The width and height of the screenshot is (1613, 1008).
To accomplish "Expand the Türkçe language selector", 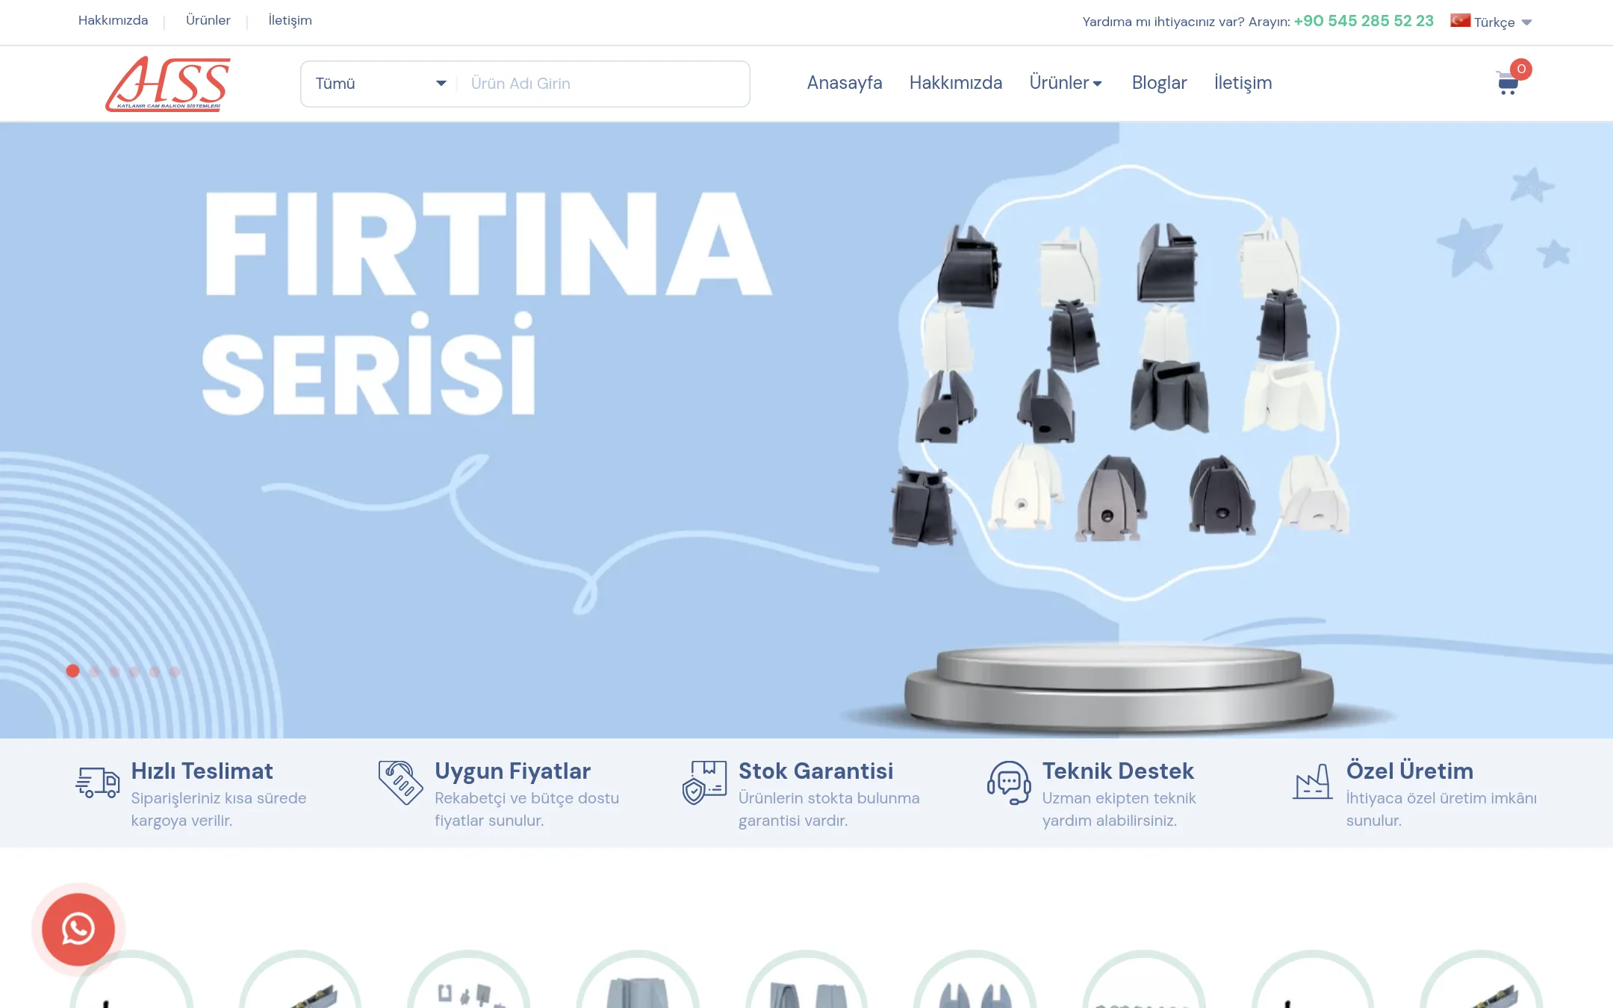I will pos(1491,22).
